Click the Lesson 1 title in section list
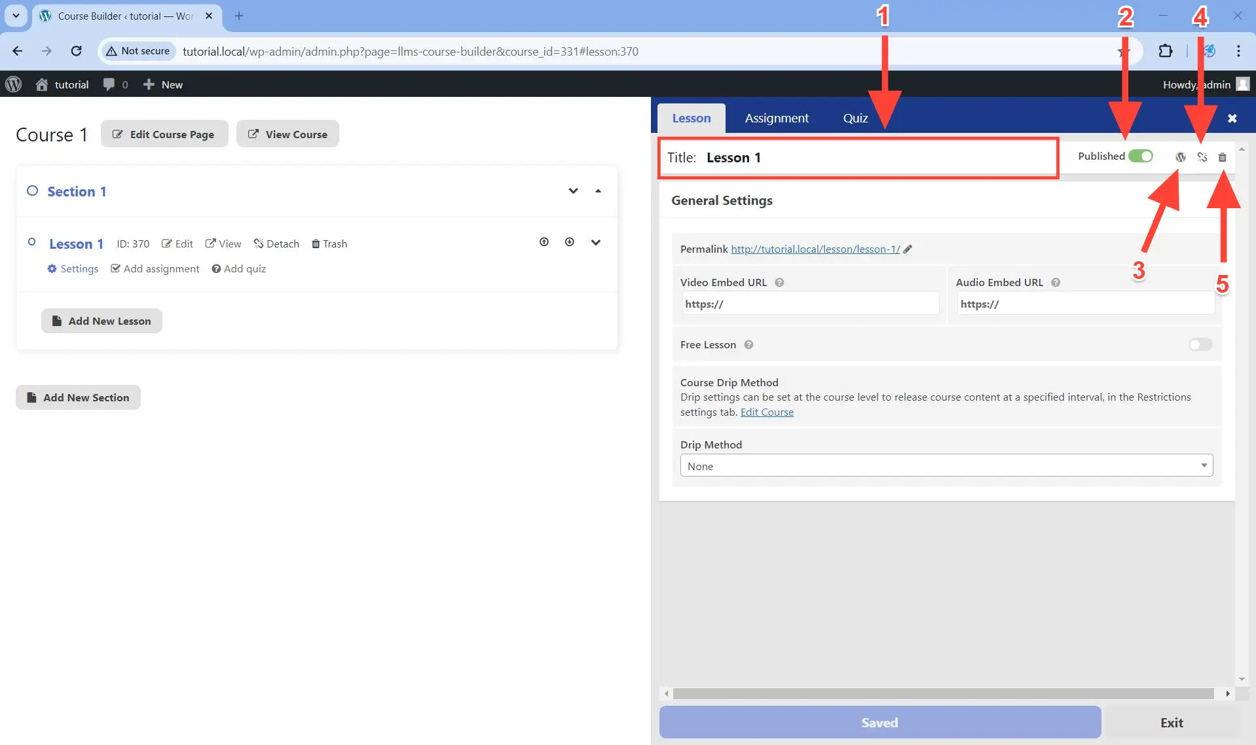Image resolution: width=1256 pixels, height=745 pixels. click(x=76, y=244)
